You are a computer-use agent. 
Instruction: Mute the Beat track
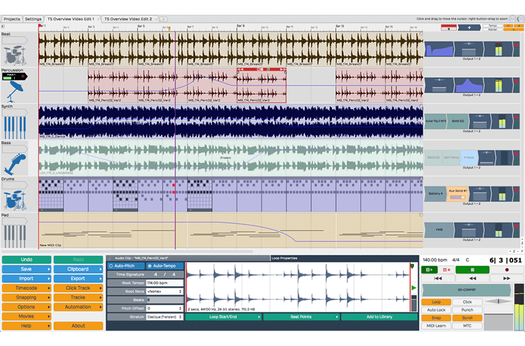(516, 44)
